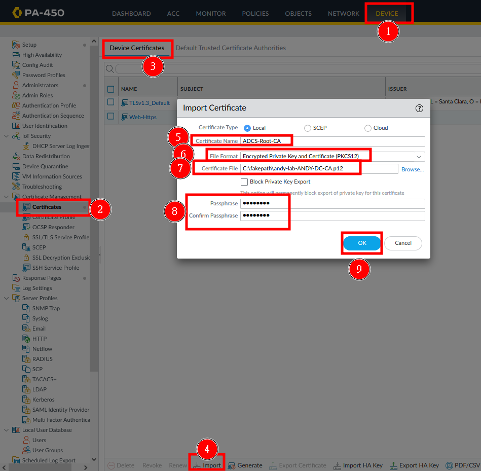Open User Identification

[x=45, y=126]
